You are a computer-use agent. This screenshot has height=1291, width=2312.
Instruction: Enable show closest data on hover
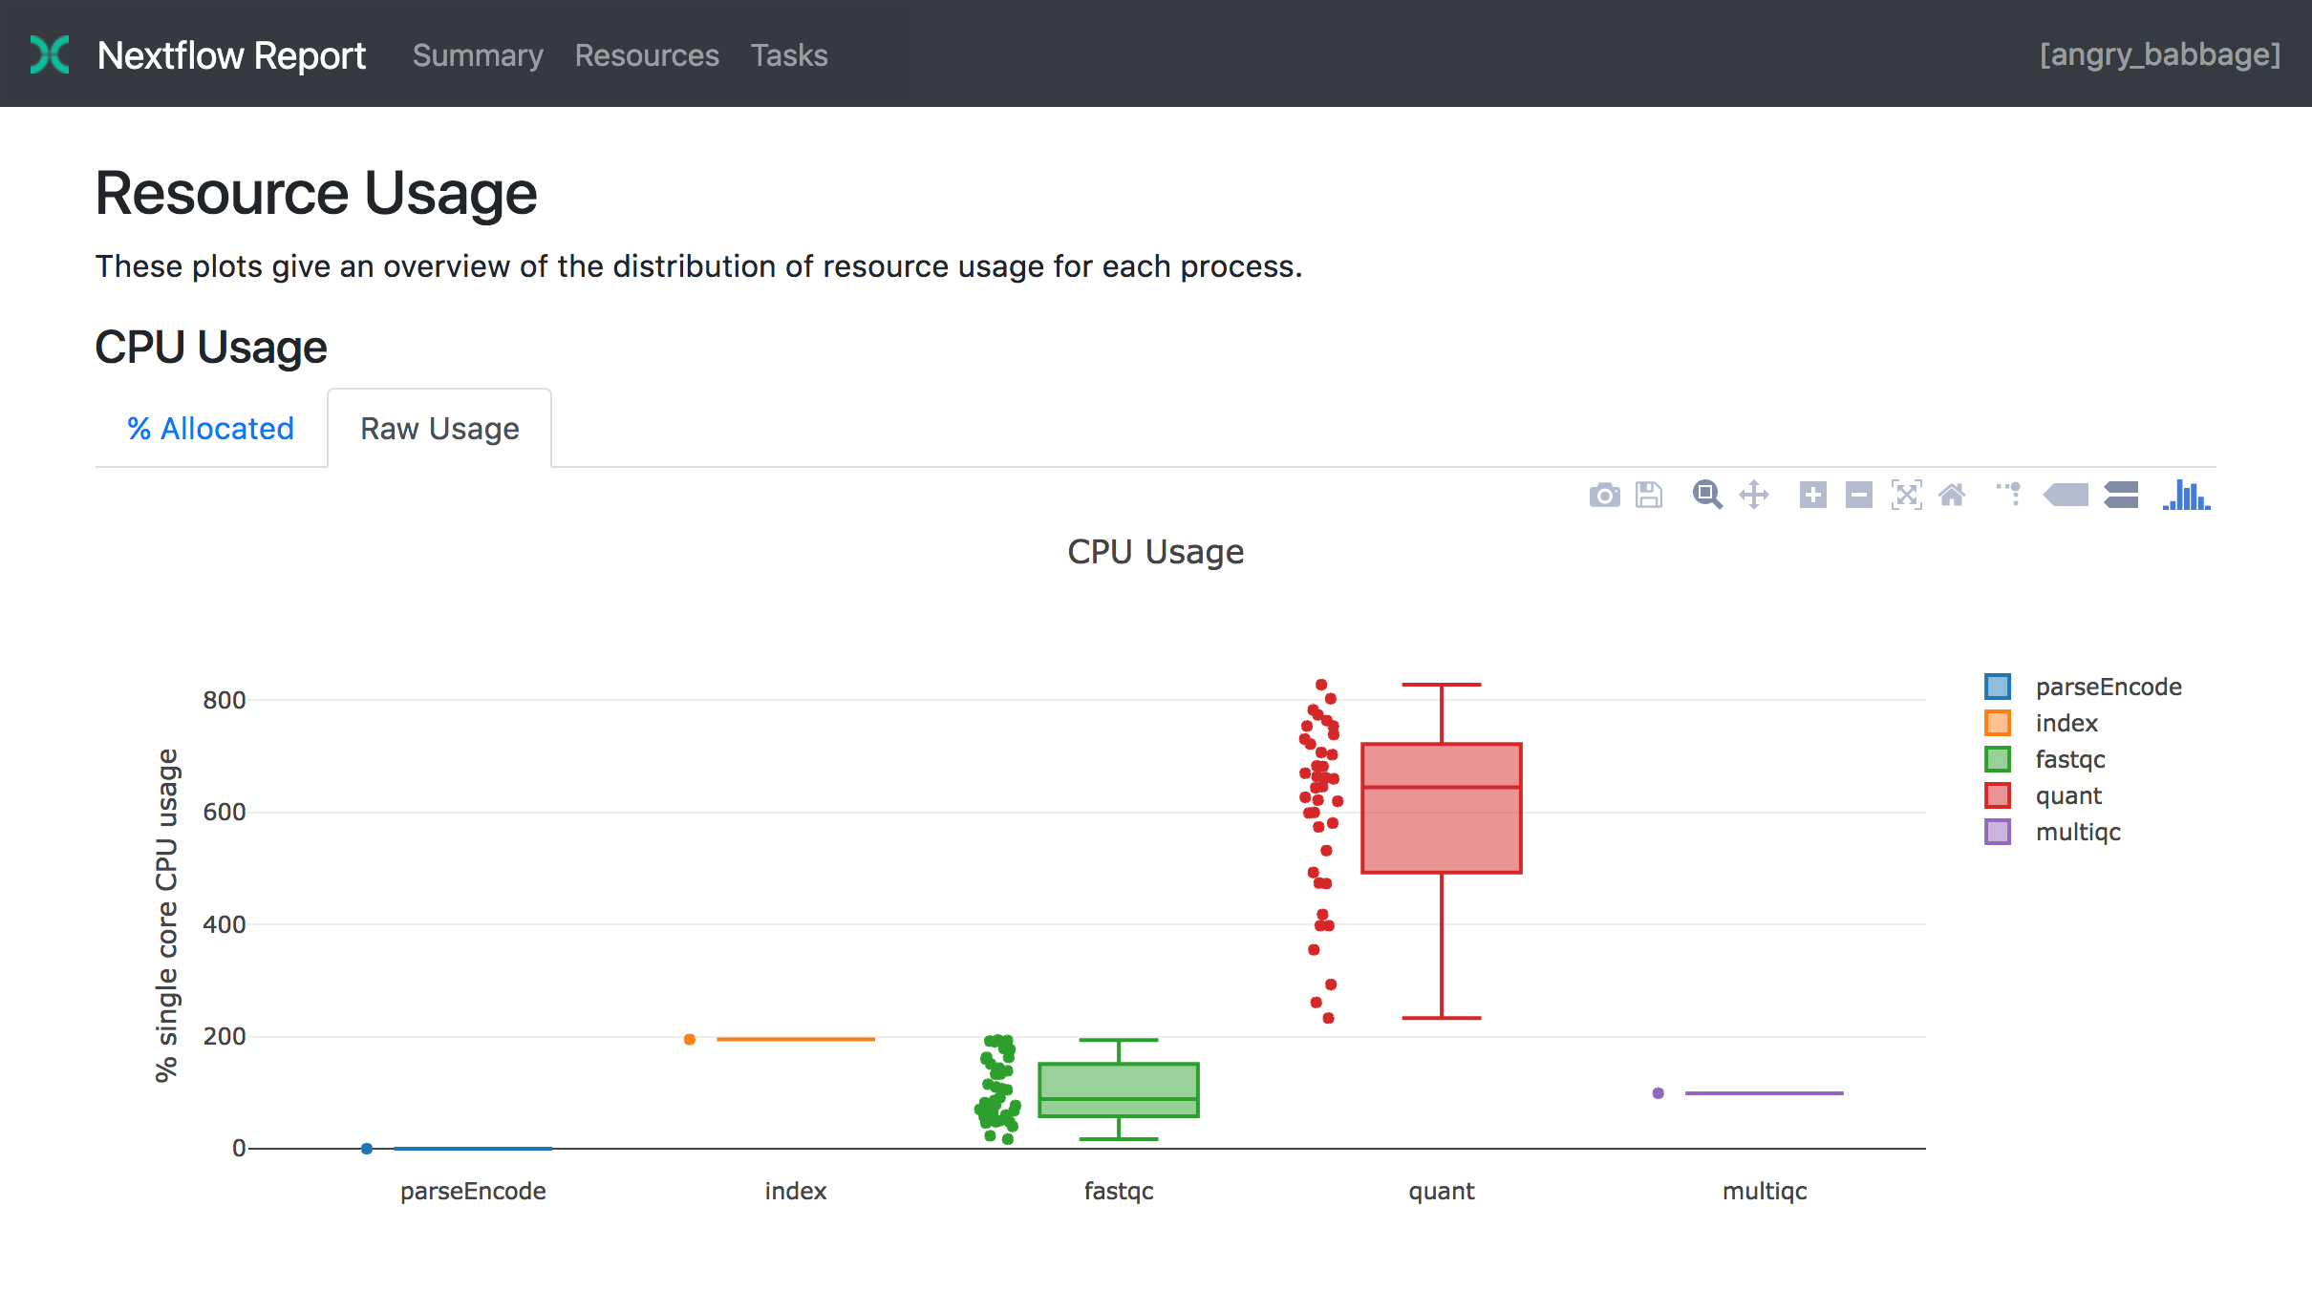point(2066,495)
